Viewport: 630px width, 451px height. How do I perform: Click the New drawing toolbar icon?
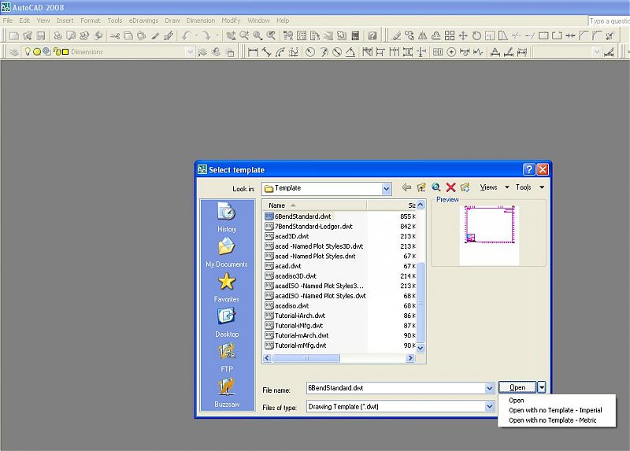pos(14,35)
